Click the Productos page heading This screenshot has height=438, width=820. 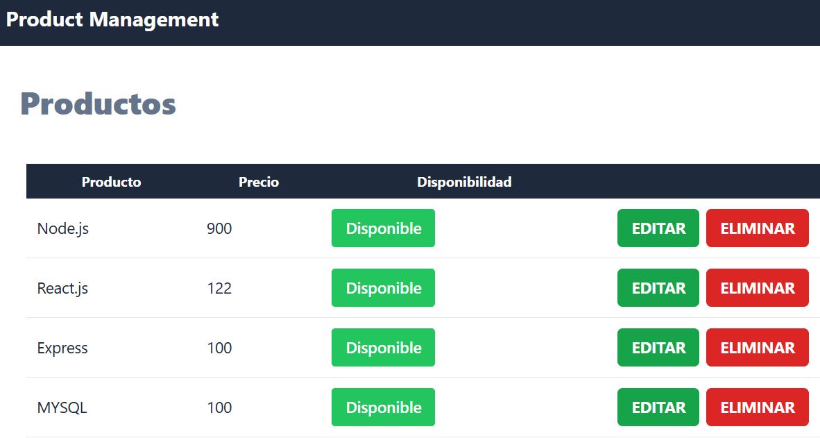pyautogui.click(x=98, y=104)
